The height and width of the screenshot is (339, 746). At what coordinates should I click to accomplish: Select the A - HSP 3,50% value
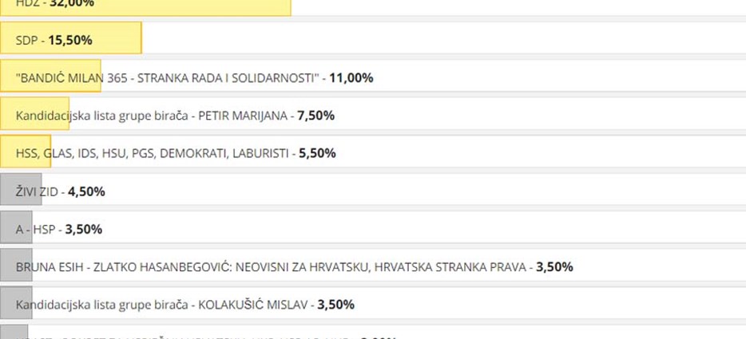84,229
